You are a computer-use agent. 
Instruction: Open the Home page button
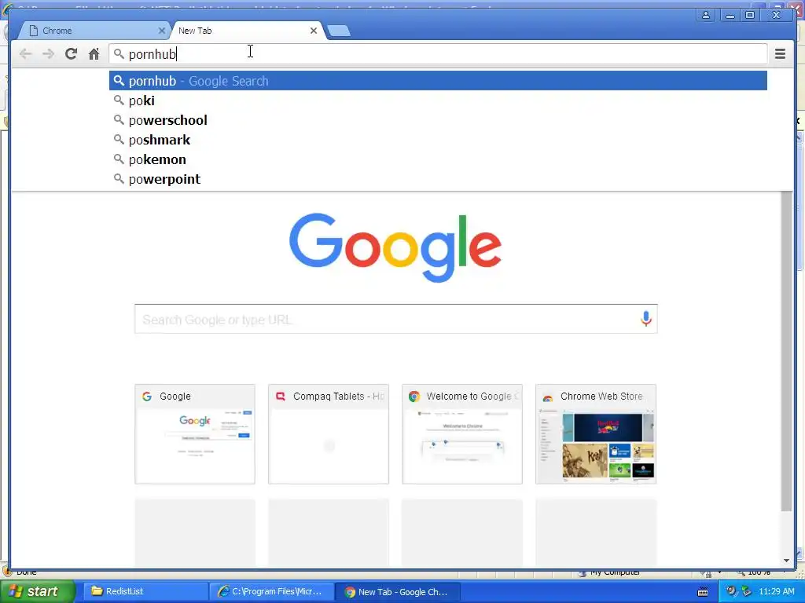pos(94,54)
